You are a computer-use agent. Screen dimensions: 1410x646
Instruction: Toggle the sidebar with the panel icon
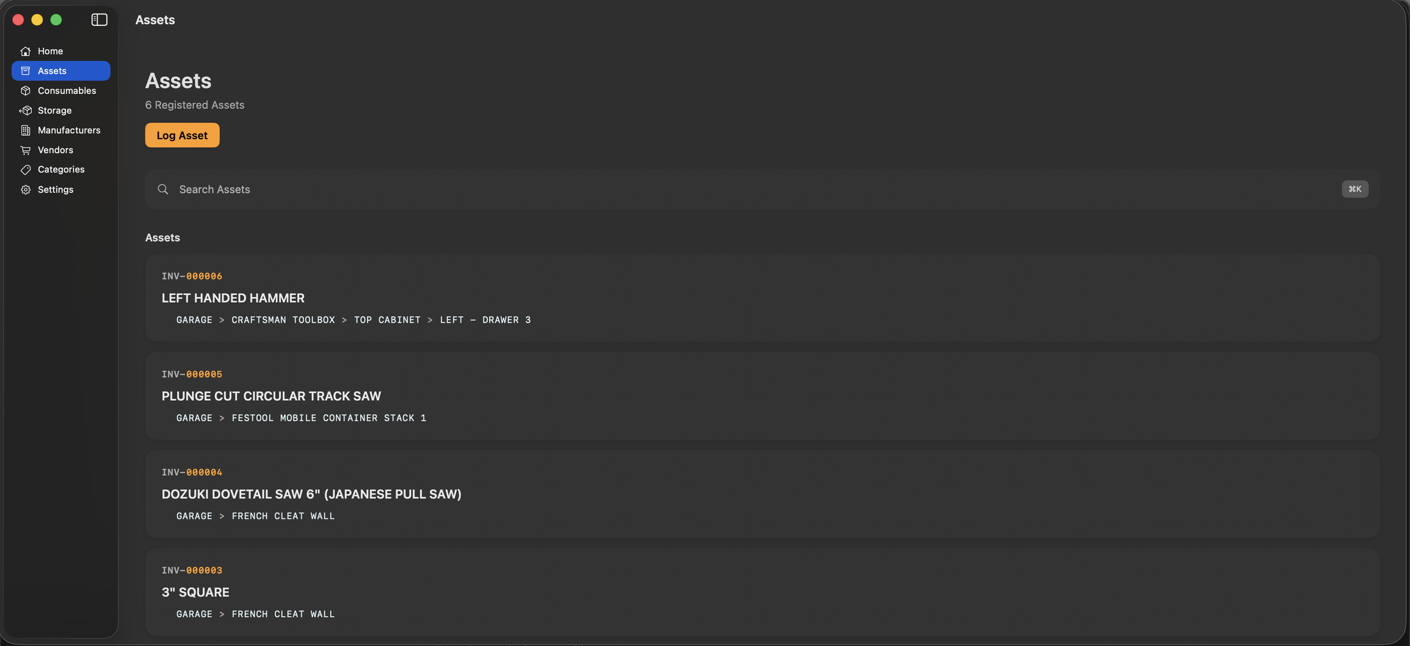point(99,20)
